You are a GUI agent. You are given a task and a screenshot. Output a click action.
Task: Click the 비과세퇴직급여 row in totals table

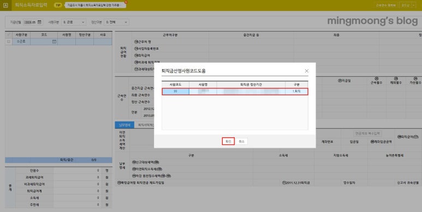63,184
